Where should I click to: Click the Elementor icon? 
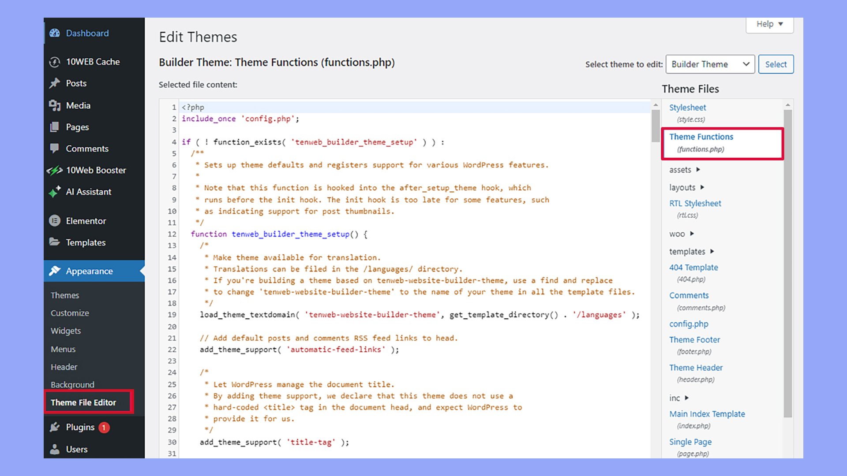pyautogui.click(x=54, y=221)
